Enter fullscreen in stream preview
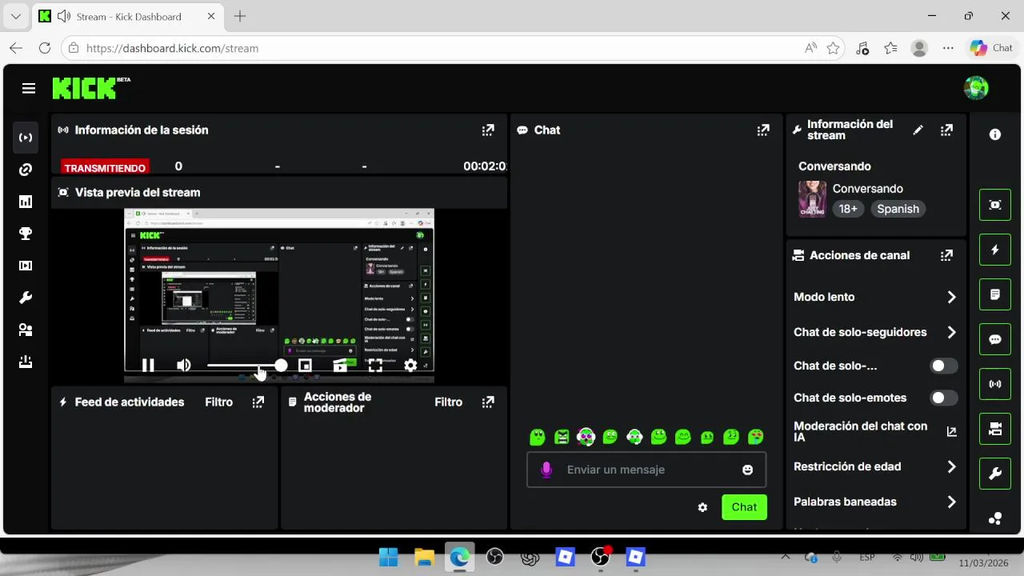The width and height of the screenshot is (1024, 576). tap(375, 366)
